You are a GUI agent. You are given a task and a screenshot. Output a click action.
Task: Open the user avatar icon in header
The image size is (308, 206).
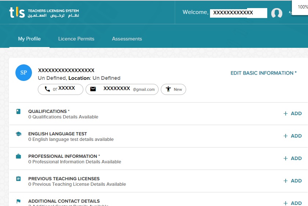[x=276, y=13]
